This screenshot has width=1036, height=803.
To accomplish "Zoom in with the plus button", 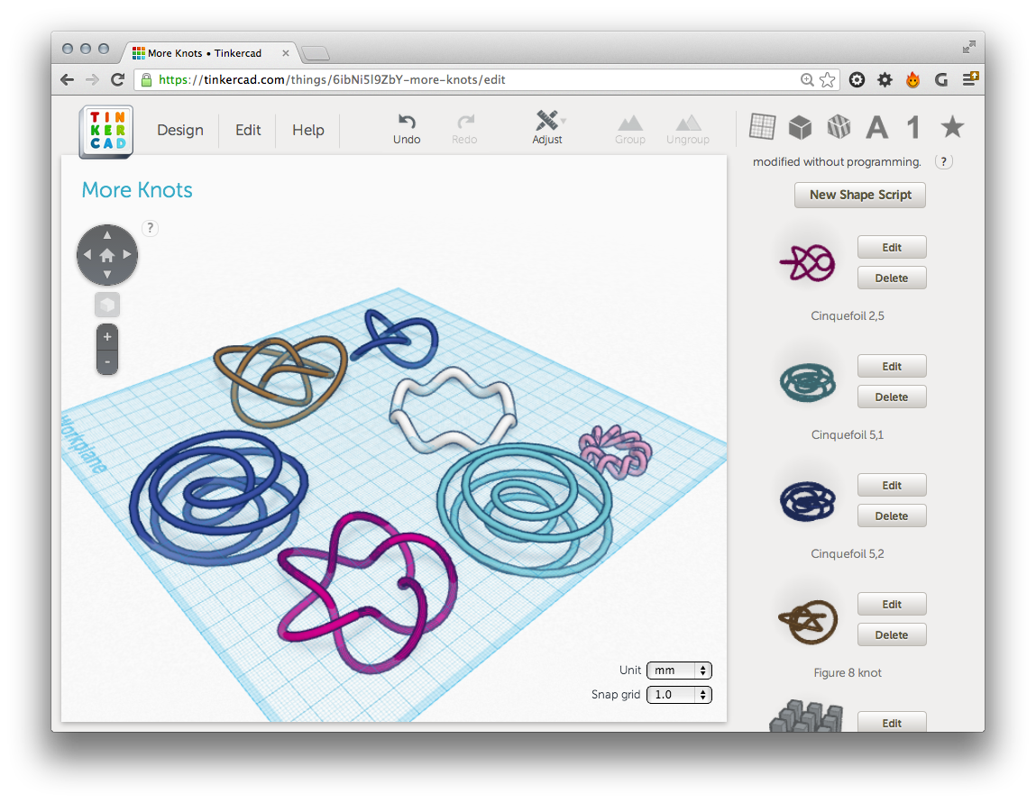I will tap(107, 337).
